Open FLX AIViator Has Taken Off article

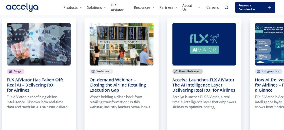tap(35, 85)
